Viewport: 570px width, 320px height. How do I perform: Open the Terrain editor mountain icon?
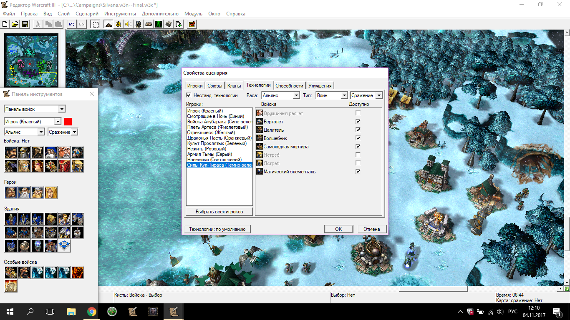(109, 24)
